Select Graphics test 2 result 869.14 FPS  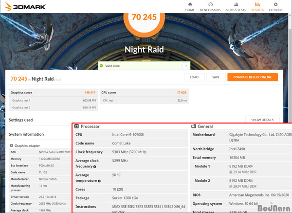coord(90,107)
